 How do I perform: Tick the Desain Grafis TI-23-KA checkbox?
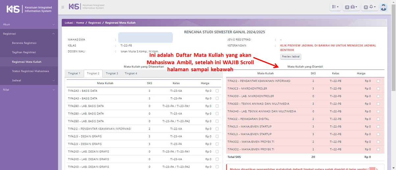[217, 136]
